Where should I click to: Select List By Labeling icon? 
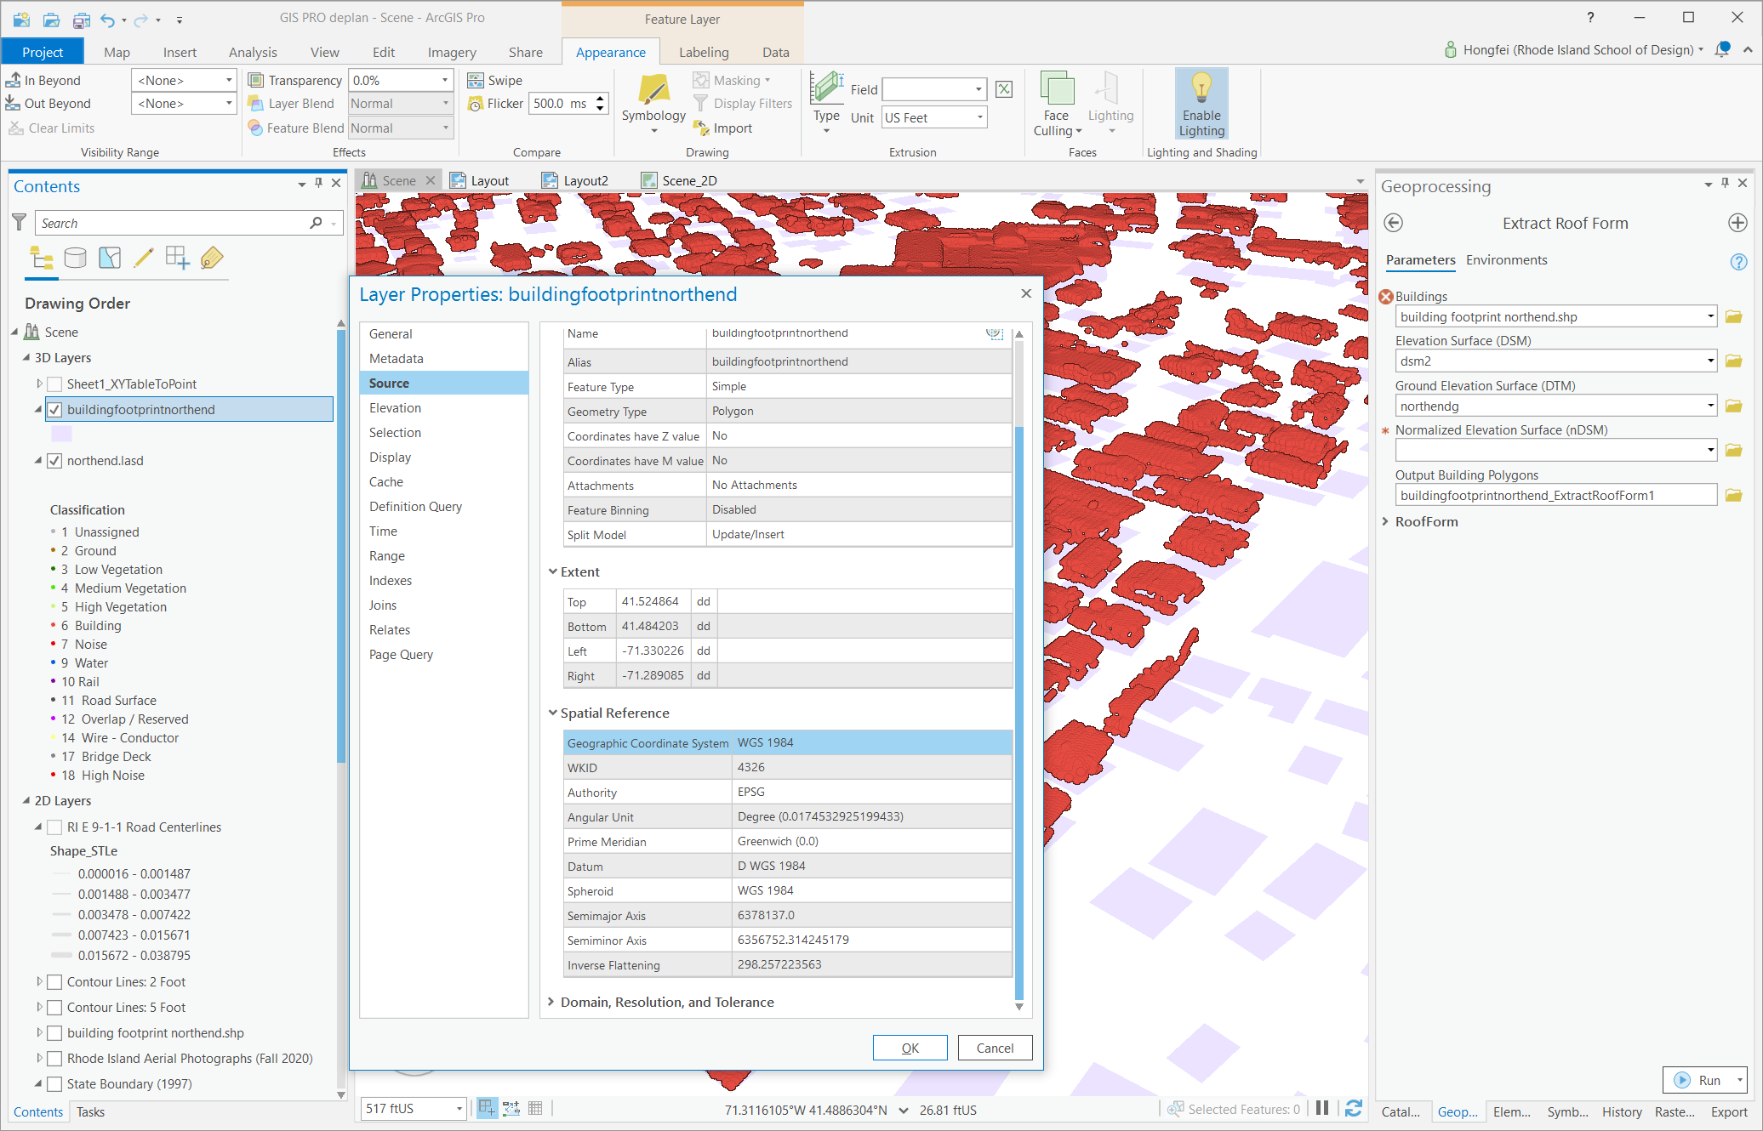click(x=212, y=258)
